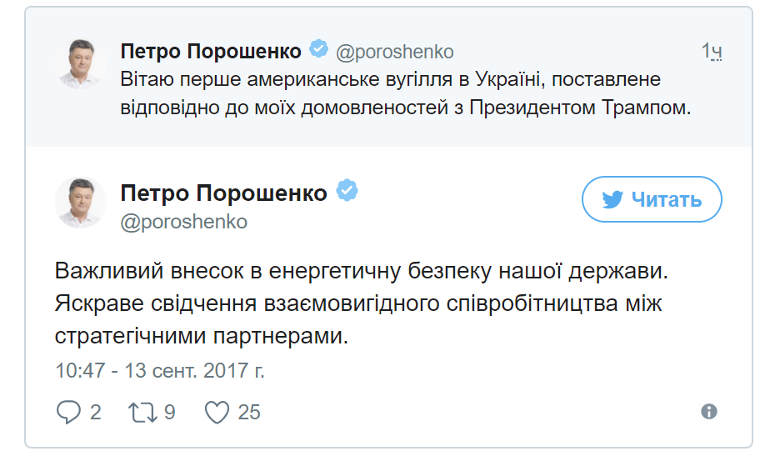Open Poroshenko's avatar in the main tweet
The width and height of the screenshot is (780, 456).
pos(81,203)
